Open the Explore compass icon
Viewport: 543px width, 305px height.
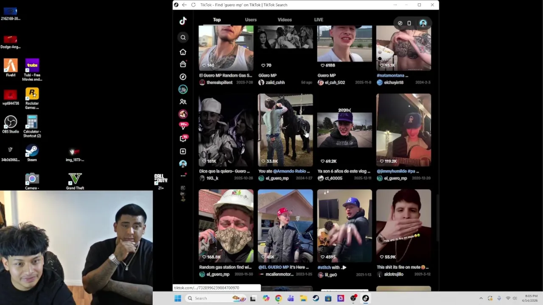point(183,77)
